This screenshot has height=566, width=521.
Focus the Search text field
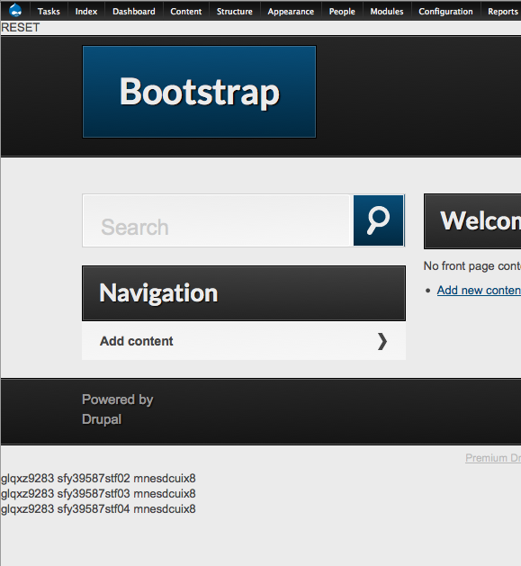[x=218, y=220]
